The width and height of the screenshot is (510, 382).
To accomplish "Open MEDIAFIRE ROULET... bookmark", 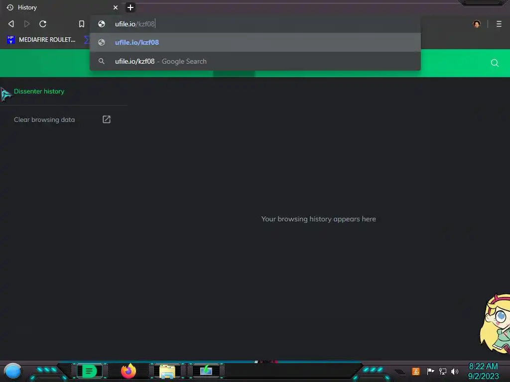I will (41, 40).
